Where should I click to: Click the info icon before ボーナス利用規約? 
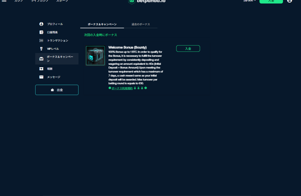pos(110,88)
